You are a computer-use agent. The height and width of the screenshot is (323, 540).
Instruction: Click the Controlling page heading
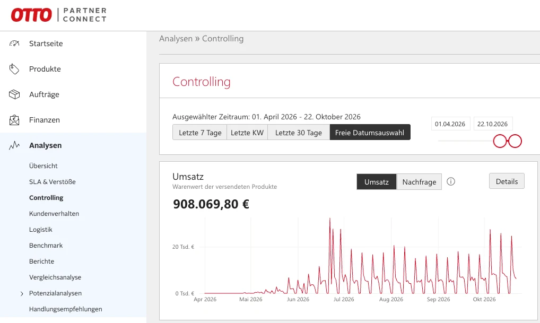point(202,82)
